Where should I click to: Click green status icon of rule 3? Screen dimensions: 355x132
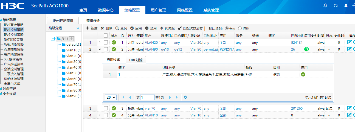click(114, 108)
